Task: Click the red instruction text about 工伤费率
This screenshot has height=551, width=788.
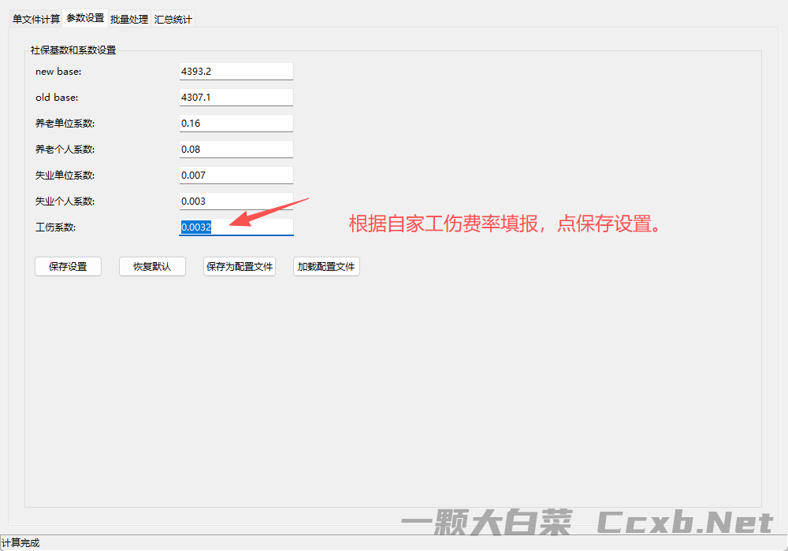Action: click(x=504, y=224)
